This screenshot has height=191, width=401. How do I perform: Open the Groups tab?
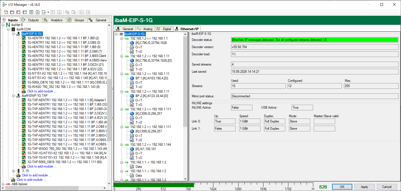(x=76, y=20)
